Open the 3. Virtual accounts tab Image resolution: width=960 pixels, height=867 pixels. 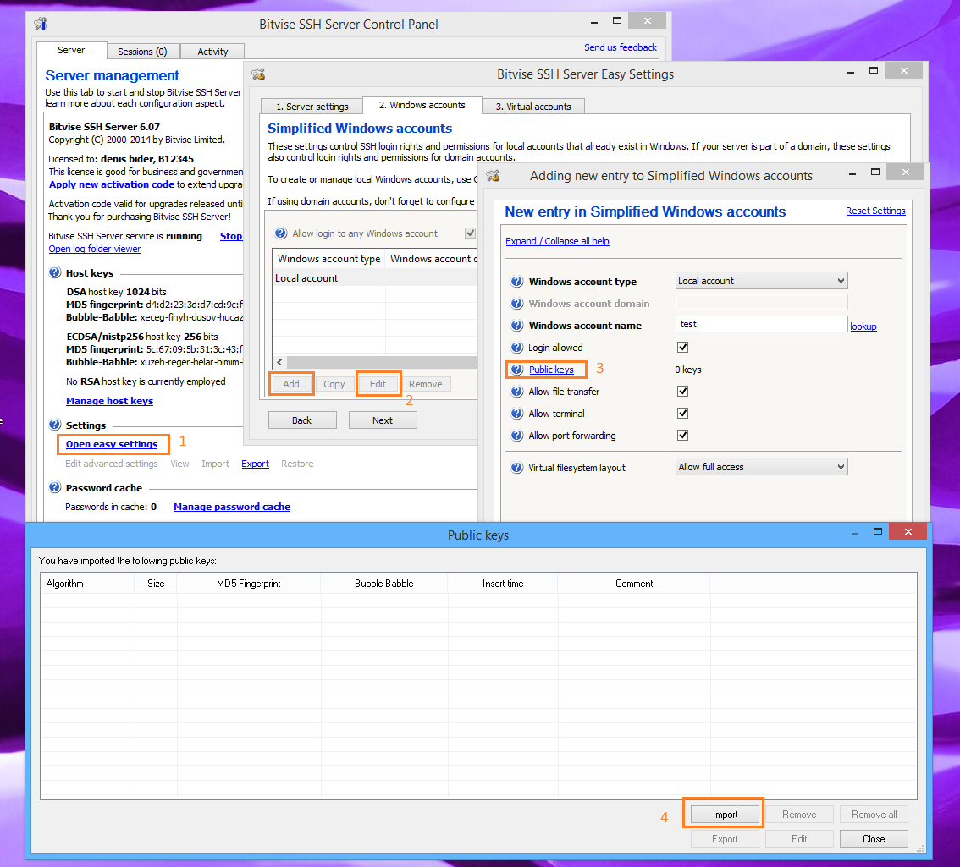532,107
